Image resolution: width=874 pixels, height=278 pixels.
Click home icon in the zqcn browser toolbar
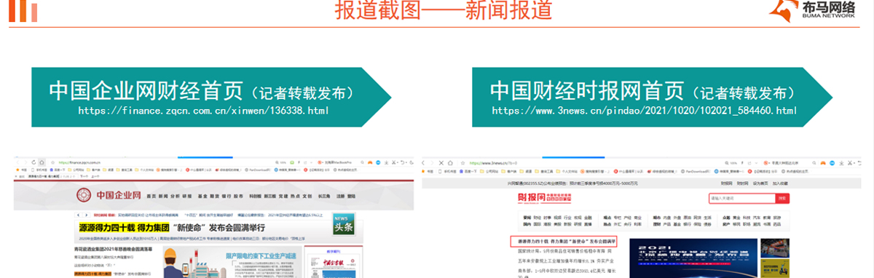point(42,162)
